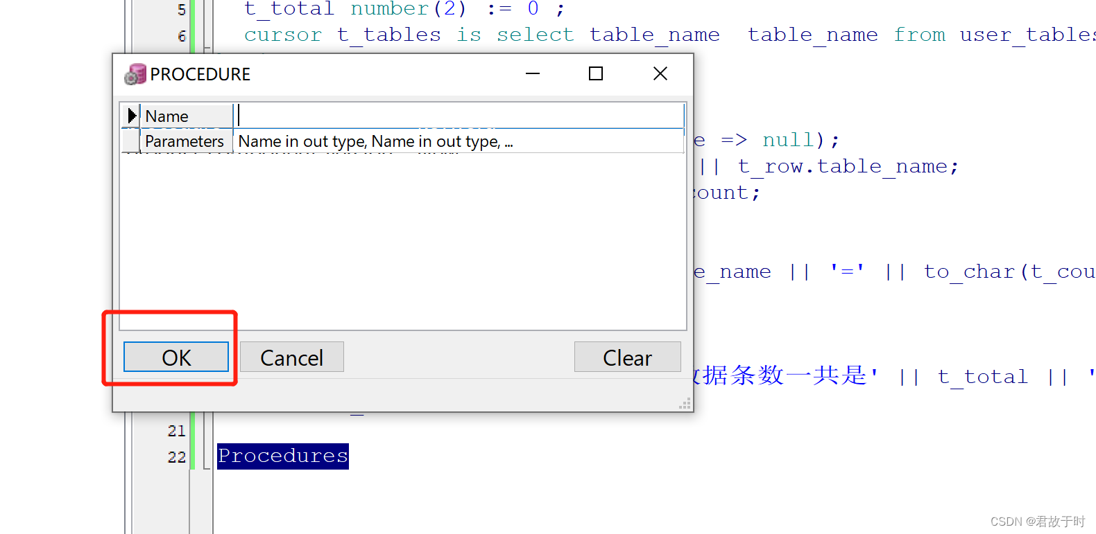
Task: Click line number 21 in editor gutter
Action: [177, 431]
